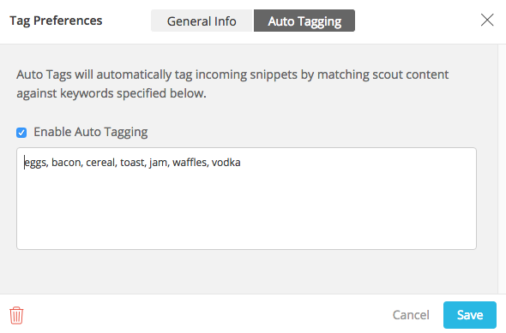Click on the keyword "cereal" in textbox
The height and width of the screenshot is (333, 506).
point(100,163)
